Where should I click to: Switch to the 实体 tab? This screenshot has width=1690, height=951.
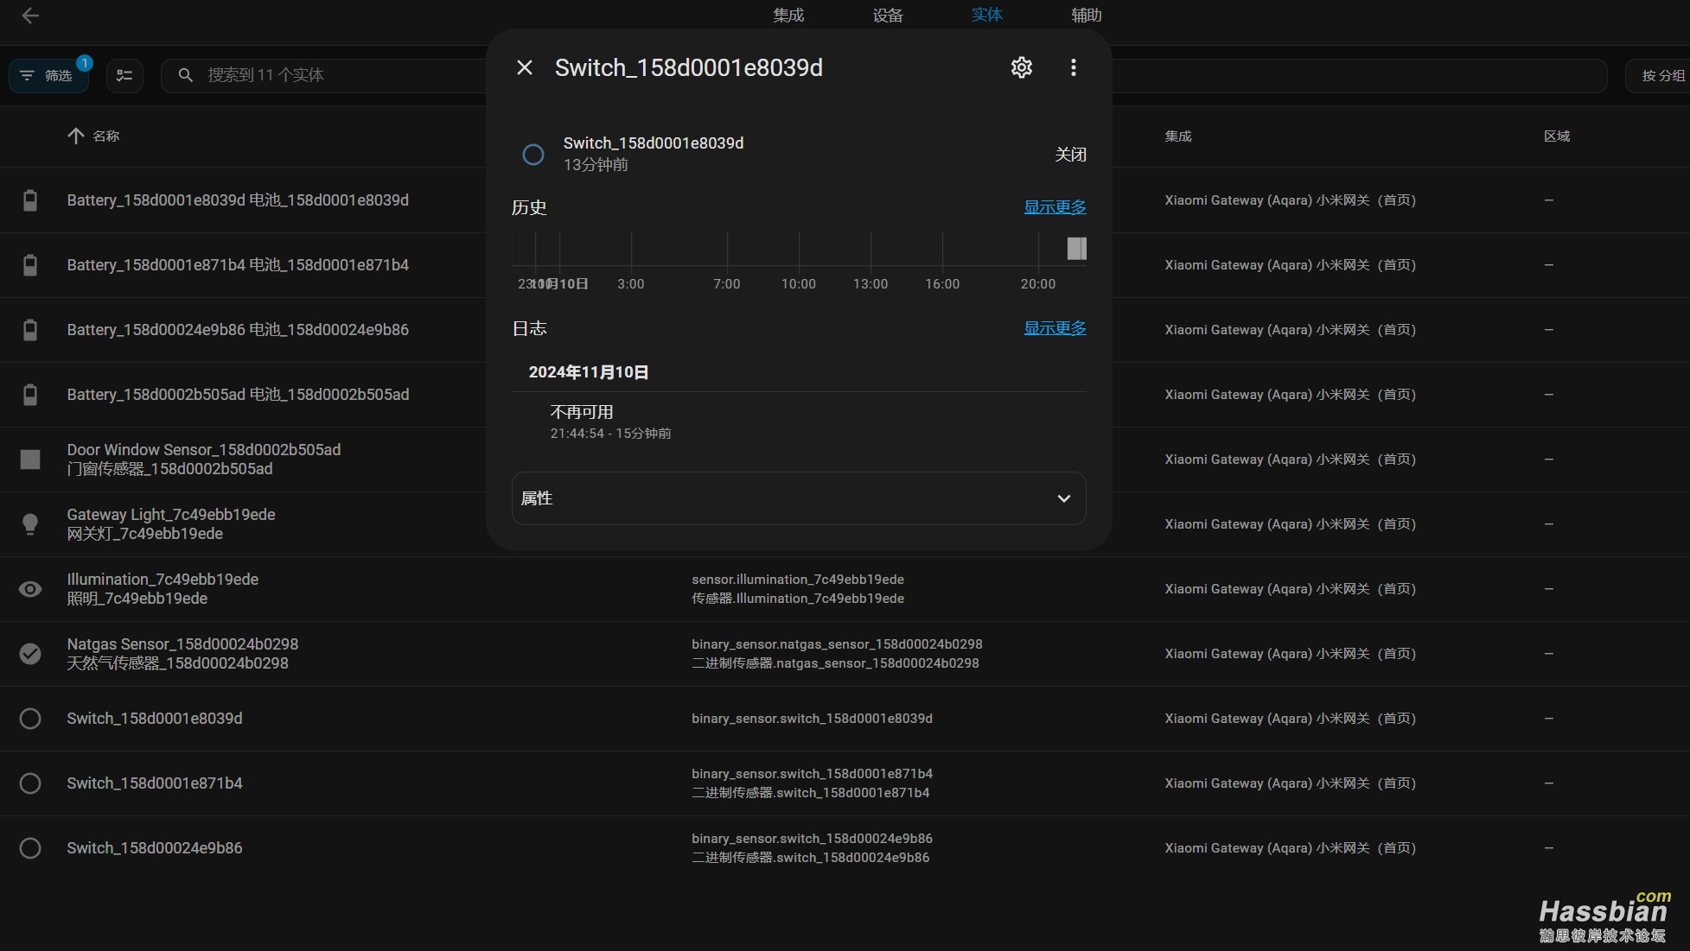pos(986,16)
